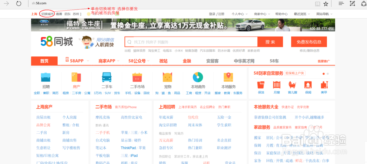Click the 苏州 city link
The height and width of the screenshot is (164, 367).
click(76, 14)
